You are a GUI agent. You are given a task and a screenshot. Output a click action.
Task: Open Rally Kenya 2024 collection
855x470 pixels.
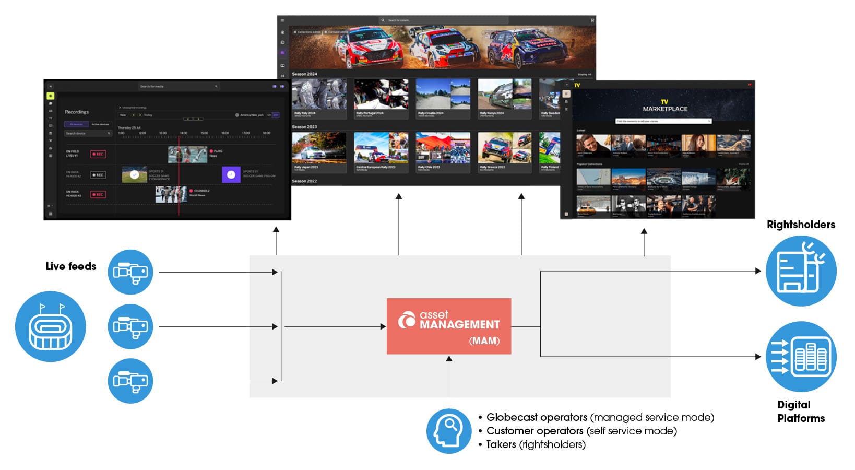click(505, 99)
